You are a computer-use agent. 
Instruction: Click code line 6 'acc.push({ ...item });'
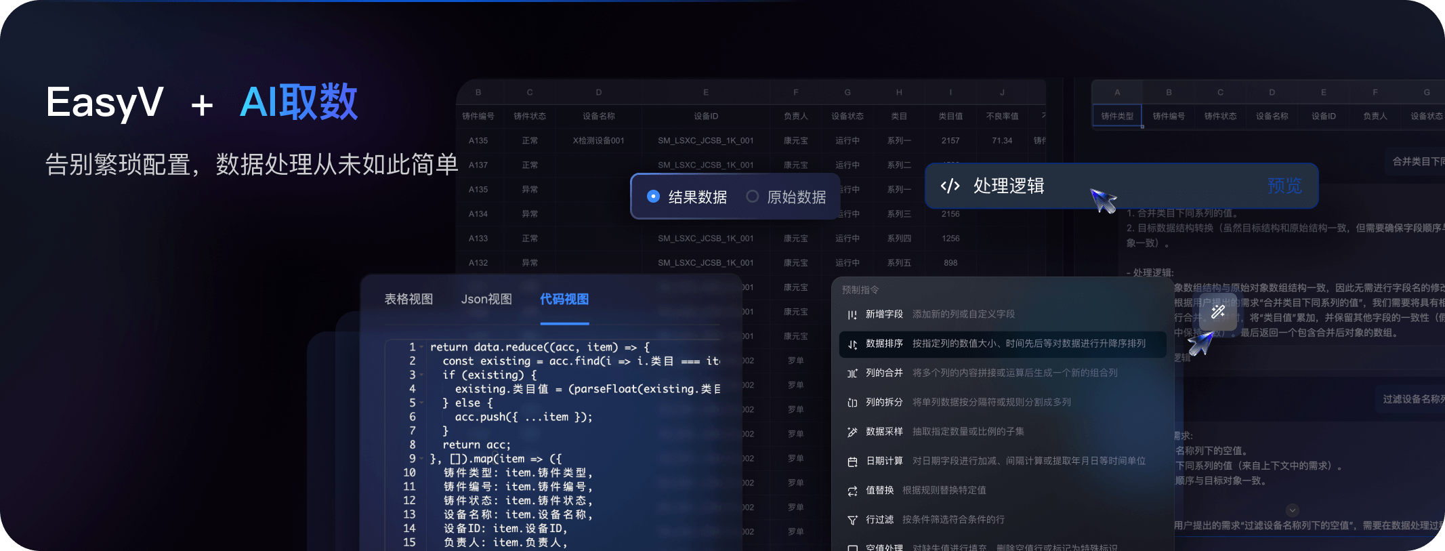(x=524, y=417)
